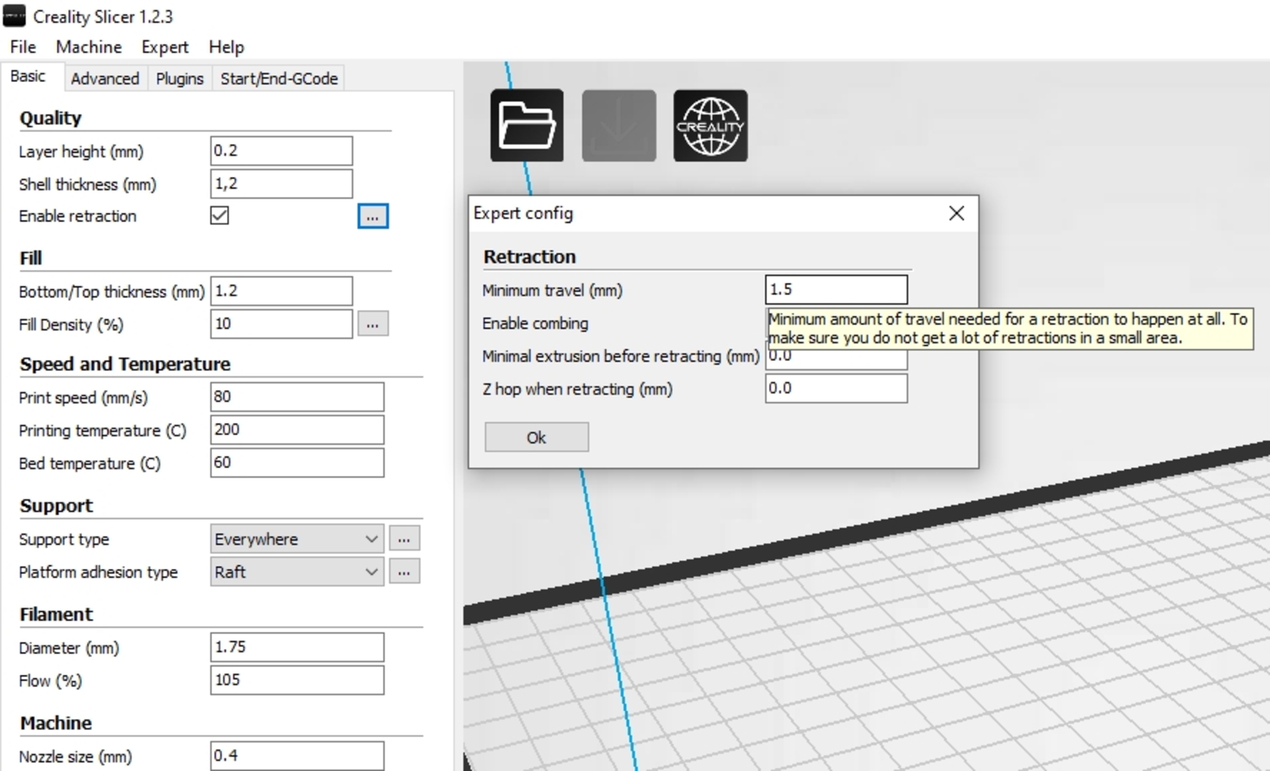Expand the Platform adhesion type dropdown
Screen dimensions: 1270x771
pyautogui.click(x=297, y=572)
